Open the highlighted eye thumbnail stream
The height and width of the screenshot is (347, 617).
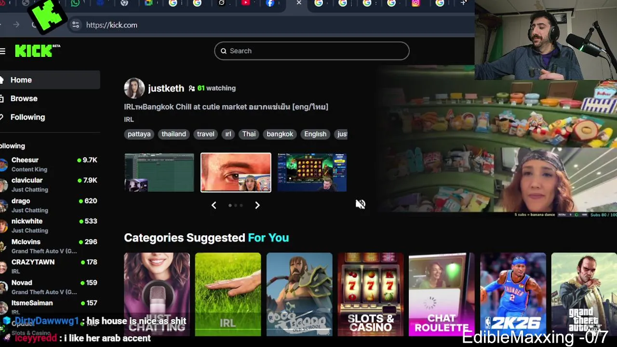pos(236,173)
